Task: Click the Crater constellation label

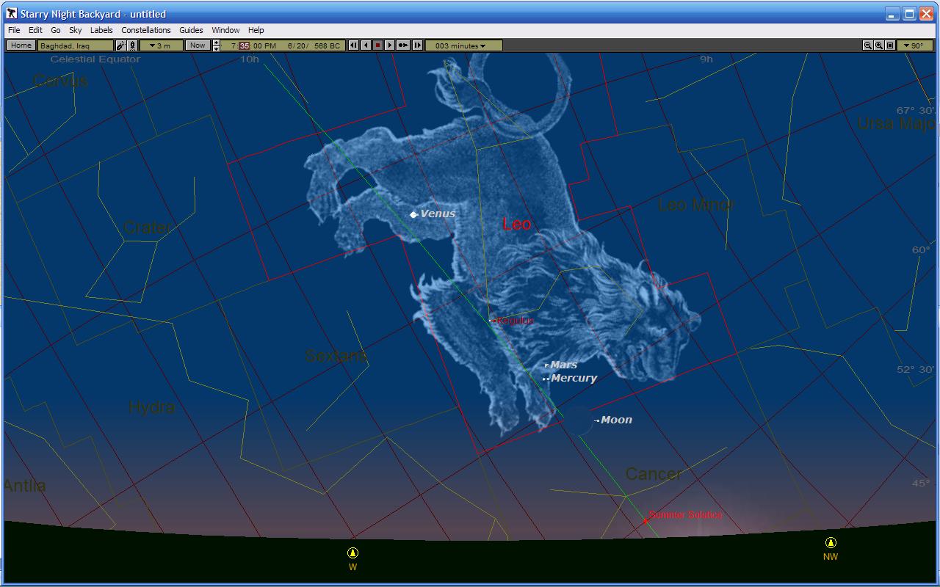Action: click(x=148, y=227)
